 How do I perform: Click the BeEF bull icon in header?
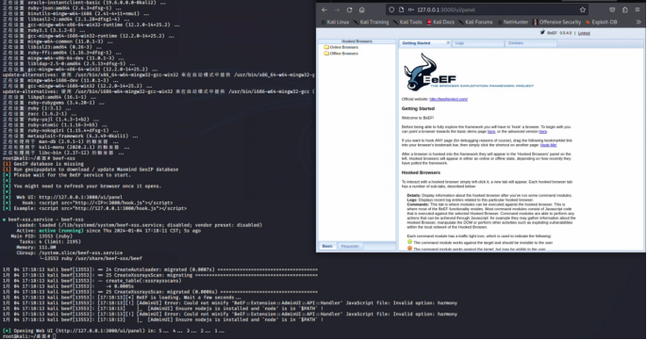click(542, 33)
